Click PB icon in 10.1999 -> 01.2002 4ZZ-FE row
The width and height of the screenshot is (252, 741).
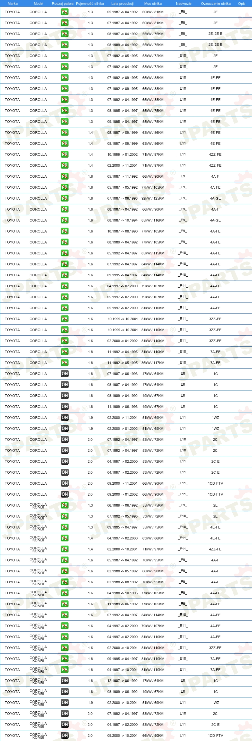coord(65,154)
